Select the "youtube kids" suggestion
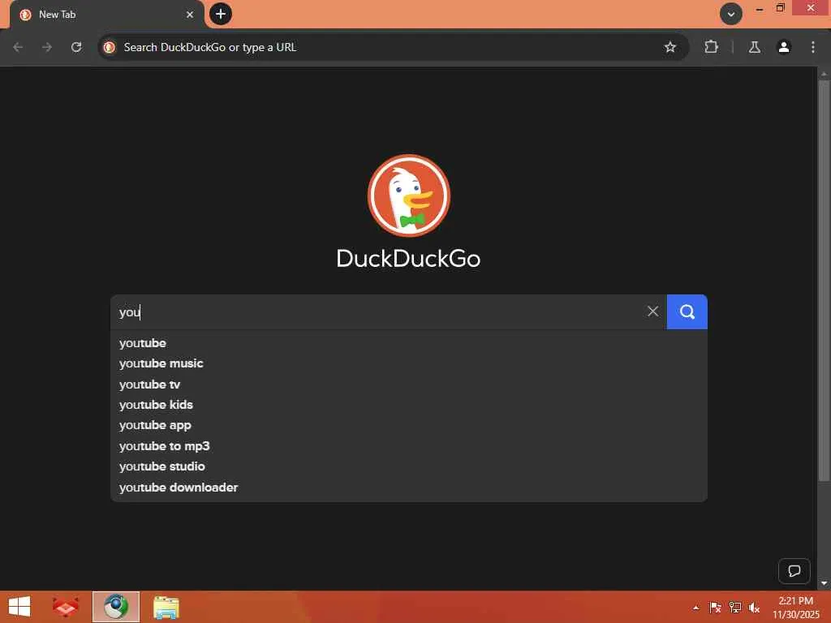The width and height of the screenshot is (831, 623). pos(408,405)
